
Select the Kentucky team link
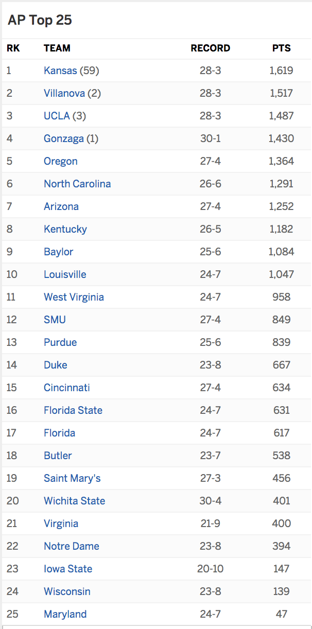(x=65, y=229)
